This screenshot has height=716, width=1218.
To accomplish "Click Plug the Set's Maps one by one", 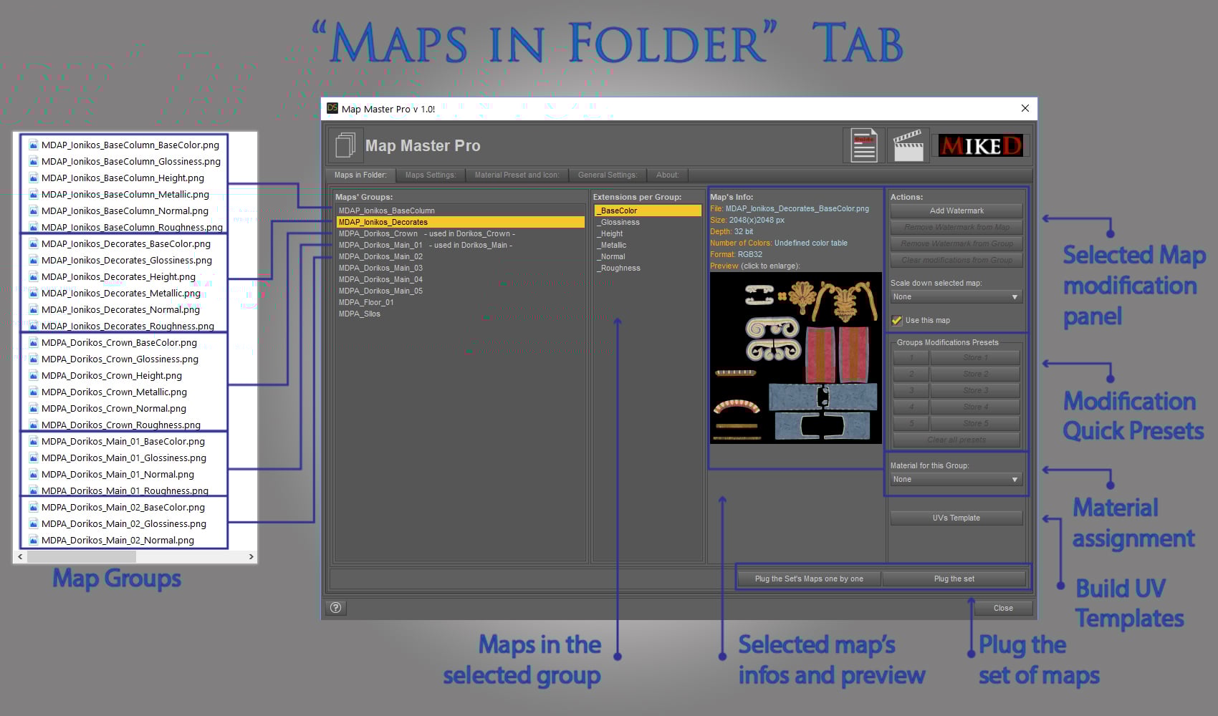I will pos(808,578).
